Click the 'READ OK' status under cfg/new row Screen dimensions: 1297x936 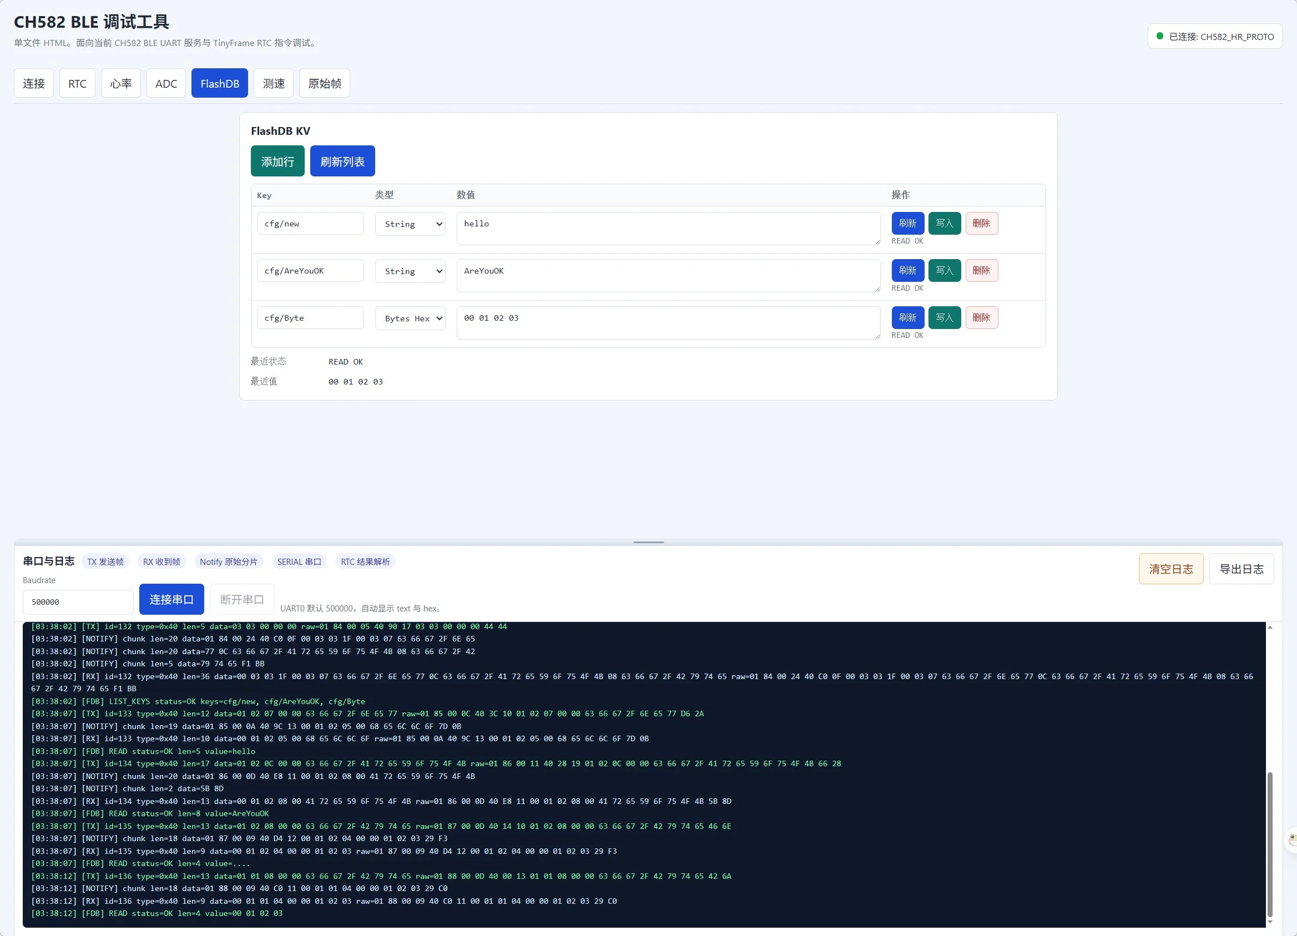coord(907,241)
